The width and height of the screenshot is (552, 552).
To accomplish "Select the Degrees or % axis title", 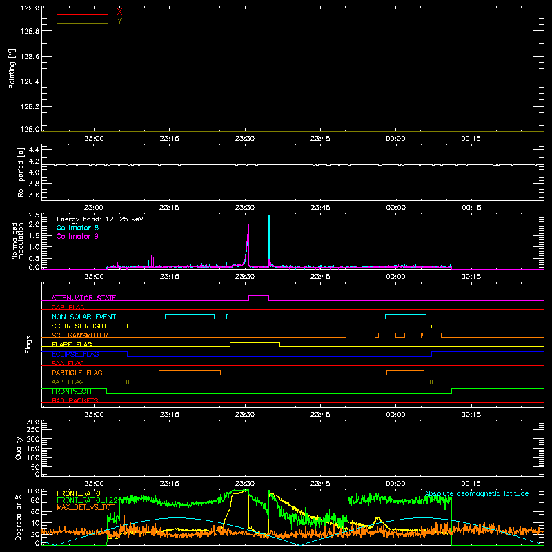I will pos(19,517).
